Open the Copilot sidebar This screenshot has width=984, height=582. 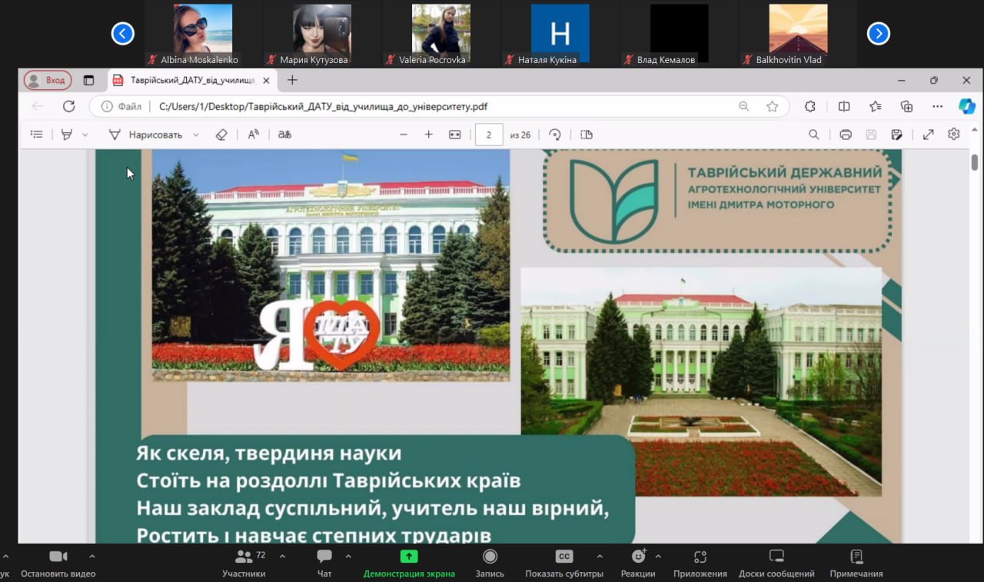(x=967, y=107)
